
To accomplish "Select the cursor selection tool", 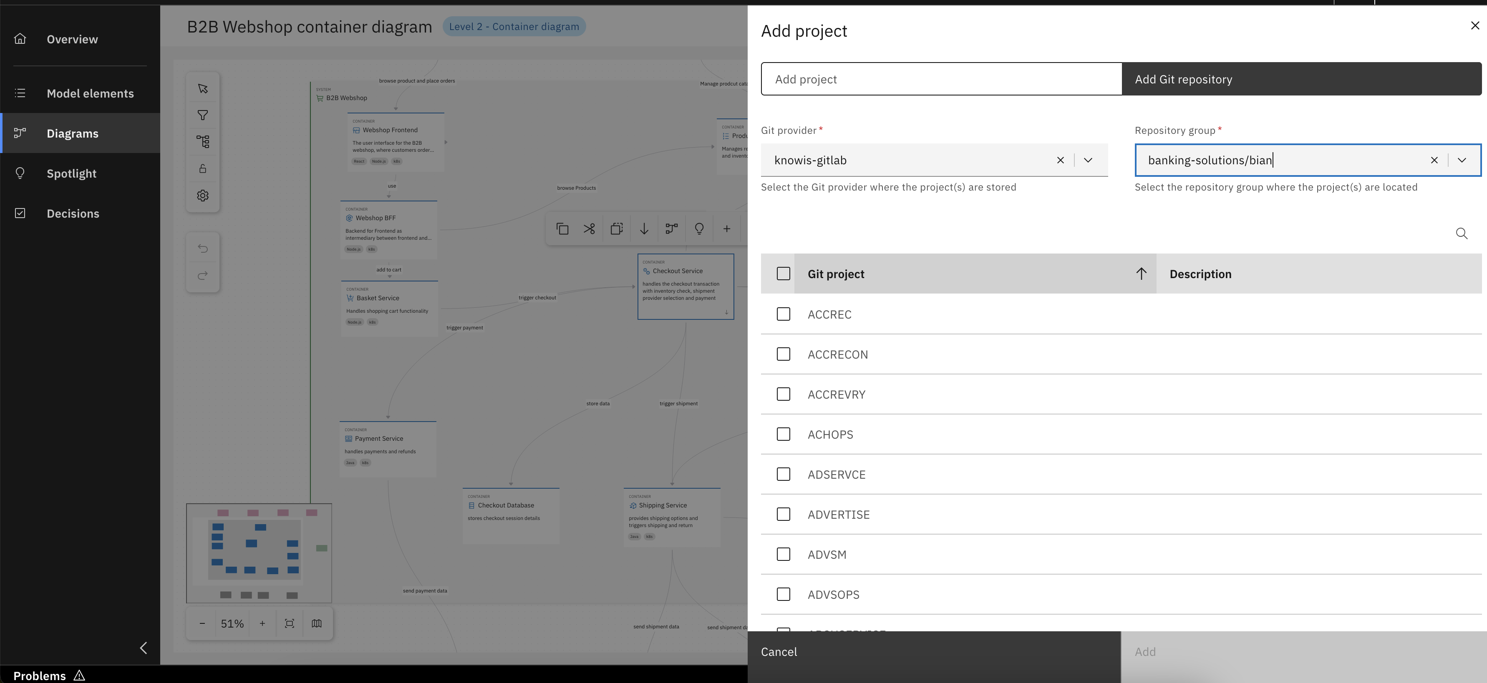I will point(203,88).
